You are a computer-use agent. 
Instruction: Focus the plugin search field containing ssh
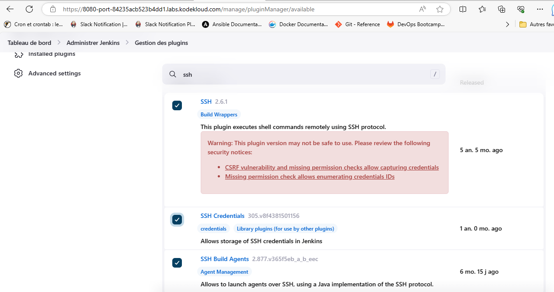pos(304,75)
